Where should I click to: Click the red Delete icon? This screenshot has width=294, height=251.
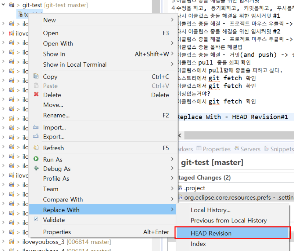(x=36, y=95)
